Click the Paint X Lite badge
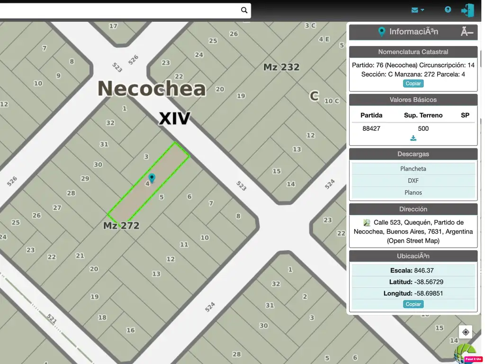The height and width of the screenshot is (364, 485). pos(473,359)
